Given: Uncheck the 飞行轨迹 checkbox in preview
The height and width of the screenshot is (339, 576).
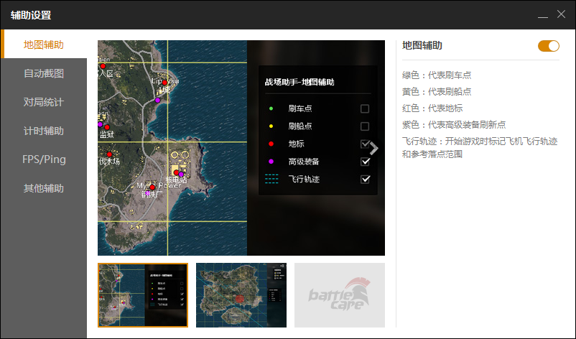Looking at the screenshot, I should [365, 179].
